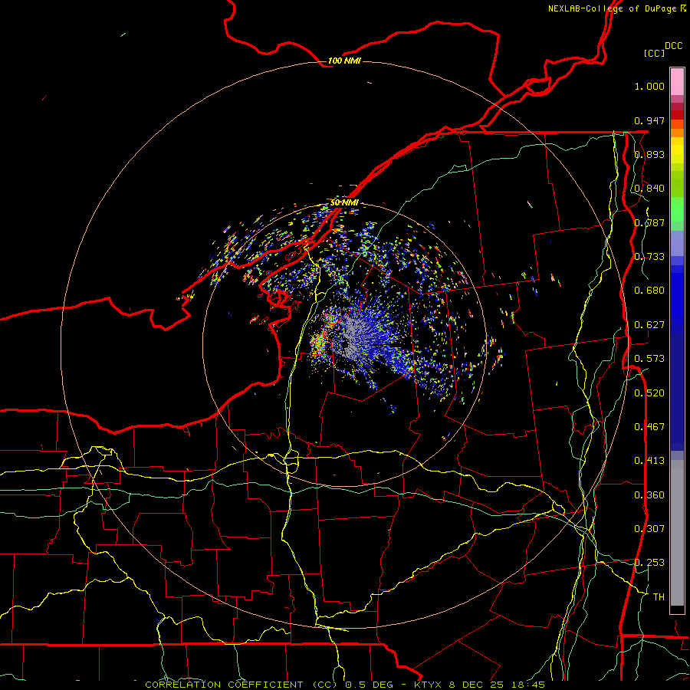
Task: Click the black KTYX radar site marker
Action: (x=345, y=344)
